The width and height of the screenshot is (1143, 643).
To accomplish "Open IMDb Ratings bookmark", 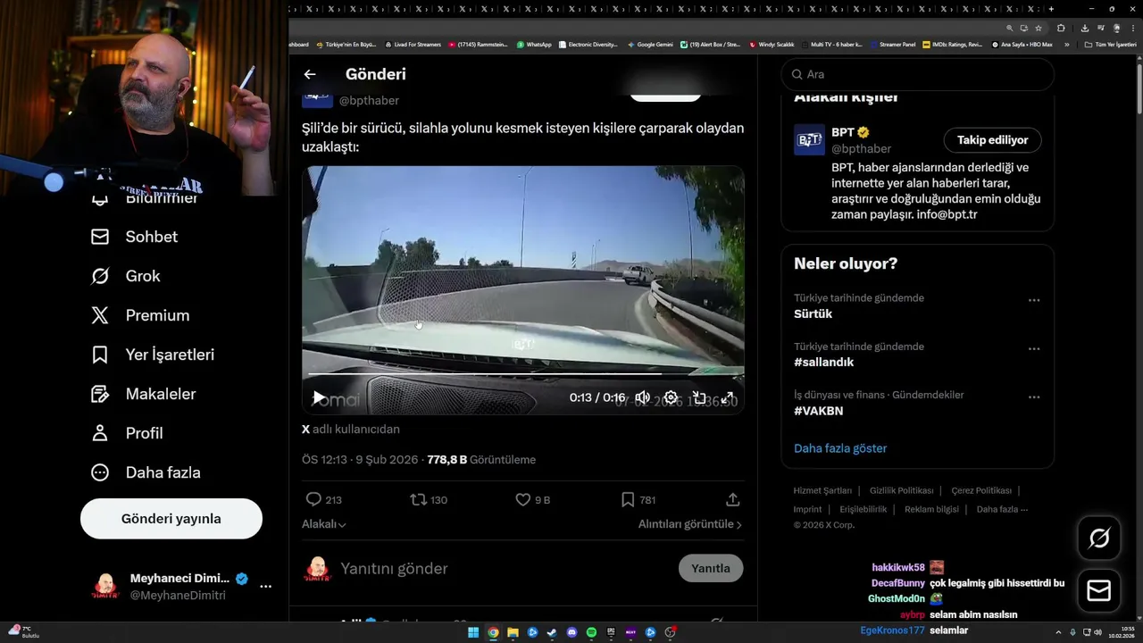I will (952, 44).
